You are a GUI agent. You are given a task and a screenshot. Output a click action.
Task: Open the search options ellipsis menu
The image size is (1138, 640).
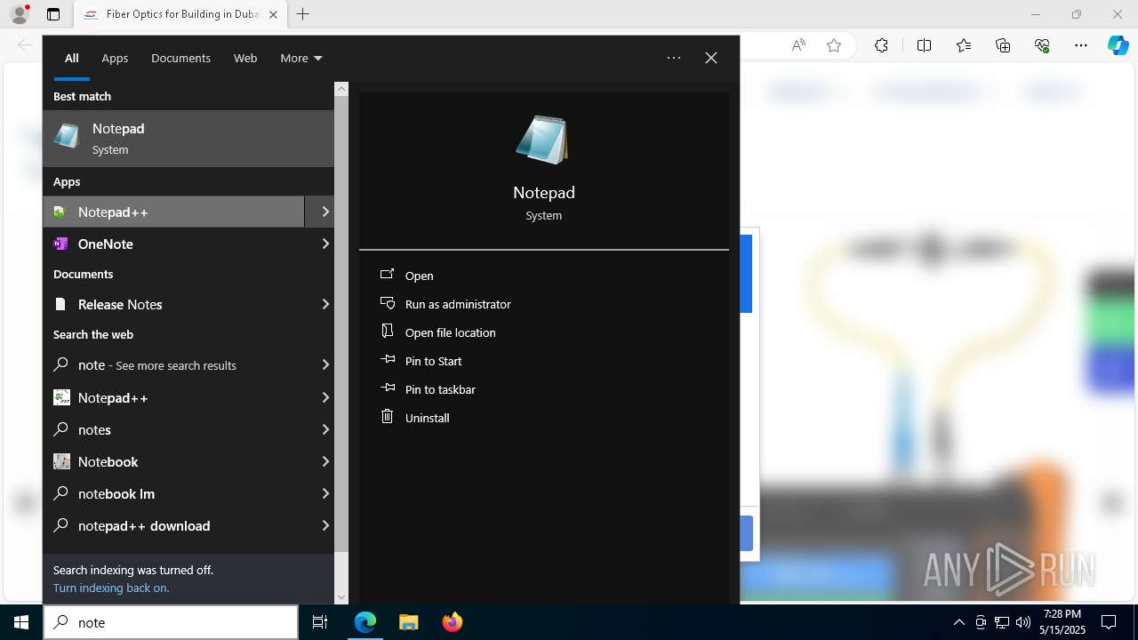coord(674,58)
